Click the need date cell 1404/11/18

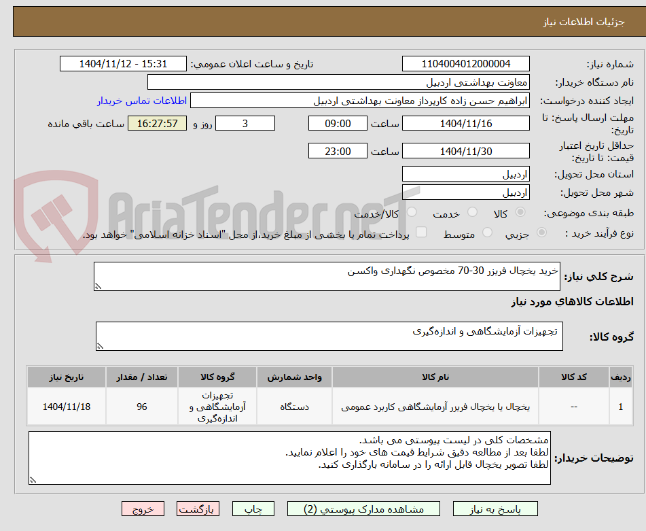[x=67, y=407]
